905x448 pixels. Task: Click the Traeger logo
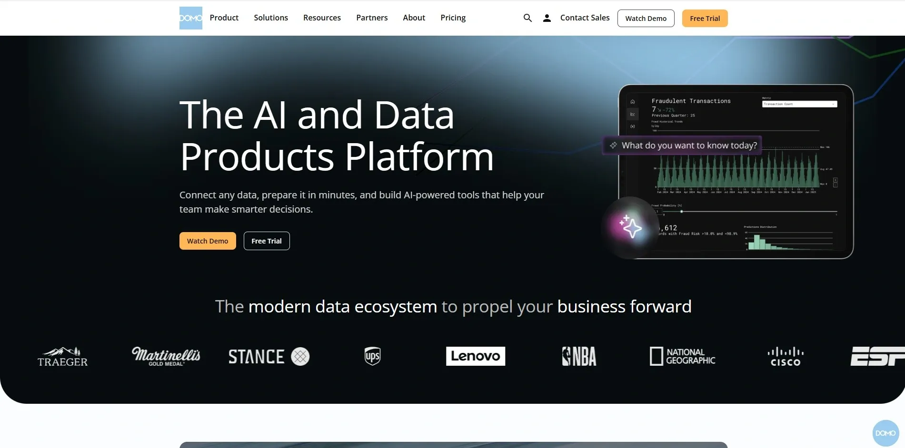coord(62,357)
